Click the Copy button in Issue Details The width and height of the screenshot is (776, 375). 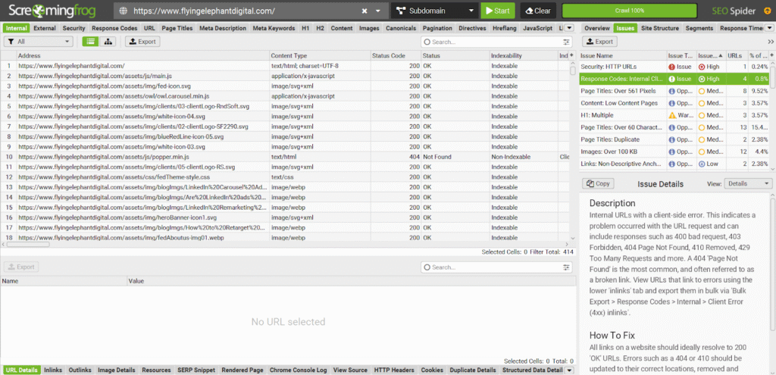[599, 183]
